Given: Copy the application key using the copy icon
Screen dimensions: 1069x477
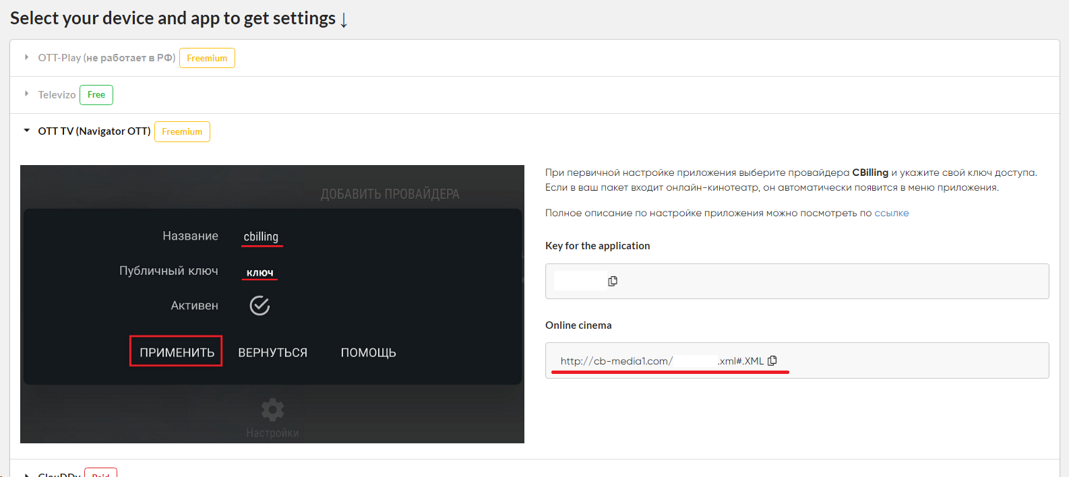Looking at the screenshot, I should point(613,281).
